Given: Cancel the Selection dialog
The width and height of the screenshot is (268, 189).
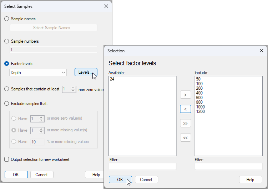Looking at the screenshot, I should (146, 180).
